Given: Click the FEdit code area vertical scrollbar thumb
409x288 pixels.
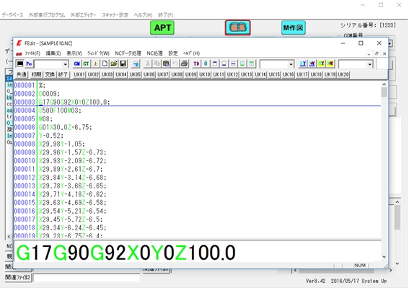Looking at the screenshot, I should click(x=384, y=92).
